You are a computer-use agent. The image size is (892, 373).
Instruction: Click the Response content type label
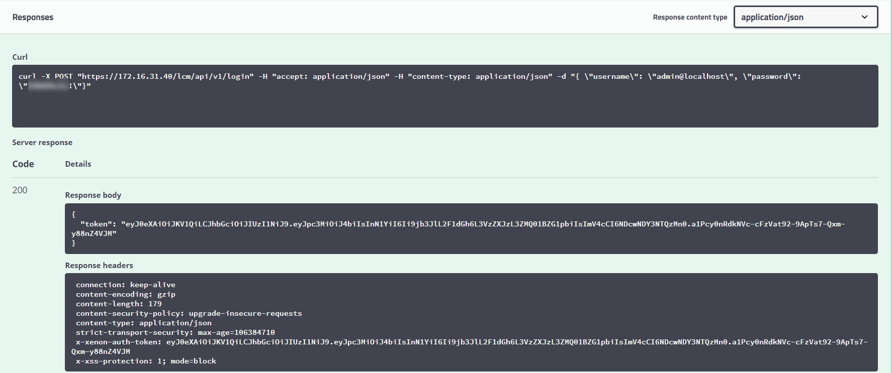(689, 17)
